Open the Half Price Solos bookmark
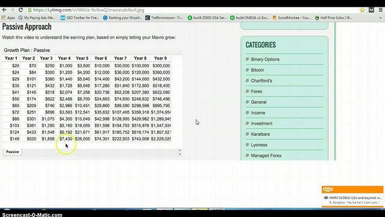The height and width of the screenshot is (217, 385). point(334,17)
